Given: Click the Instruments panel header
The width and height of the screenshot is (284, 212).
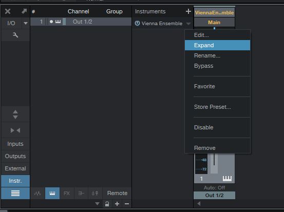Looking at the screenshot, I should point(150,11).
